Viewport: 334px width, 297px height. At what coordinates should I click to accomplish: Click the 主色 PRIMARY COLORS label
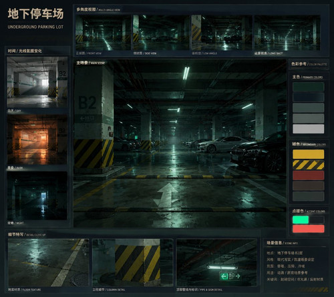(307, 77)
